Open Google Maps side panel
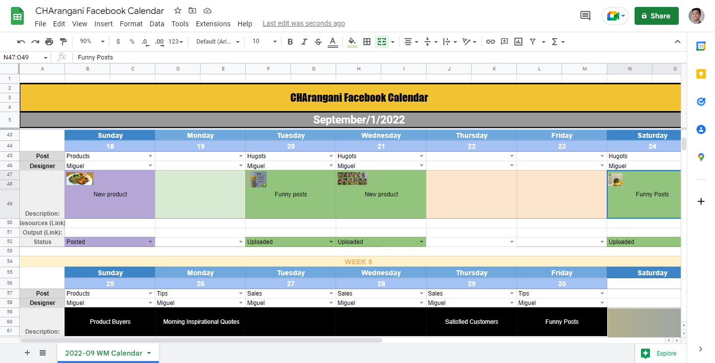The image size is (715, 363). [701, 157]
